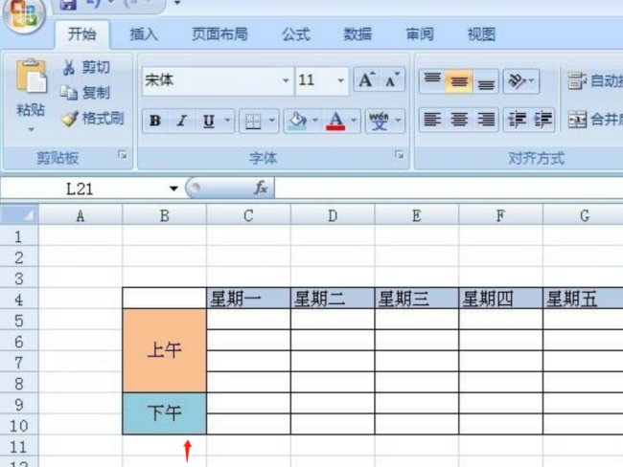Cut selection with scissors icon
This screenshot has width=623, height=467.
click(68, 67)
